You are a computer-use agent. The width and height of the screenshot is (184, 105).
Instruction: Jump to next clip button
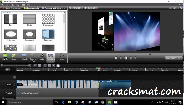(135, 58)
